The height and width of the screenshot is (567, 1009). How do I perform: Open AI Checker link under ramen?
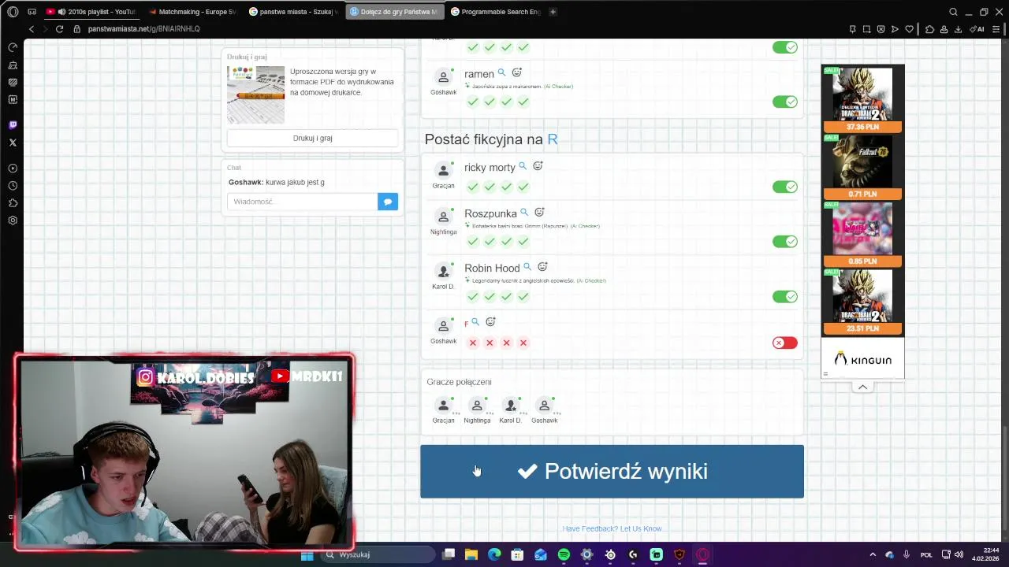tap(558, 87)
